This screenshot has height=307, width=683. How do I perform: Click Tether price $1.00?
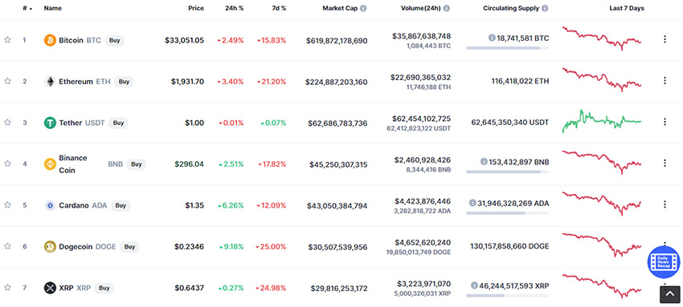coord(194,123)
